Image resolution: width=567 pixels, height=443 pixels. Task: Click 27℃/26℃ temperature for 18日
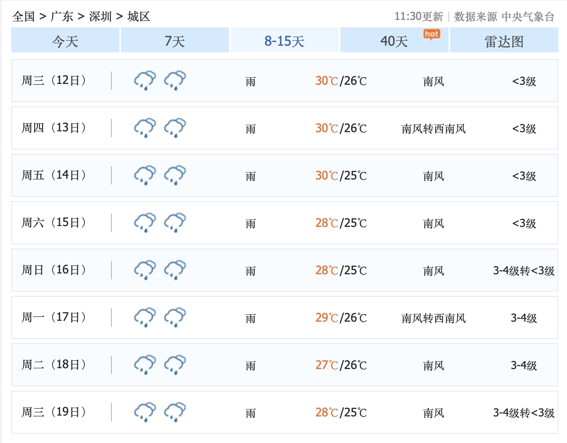pyautogui.click(x=341, y=365)
